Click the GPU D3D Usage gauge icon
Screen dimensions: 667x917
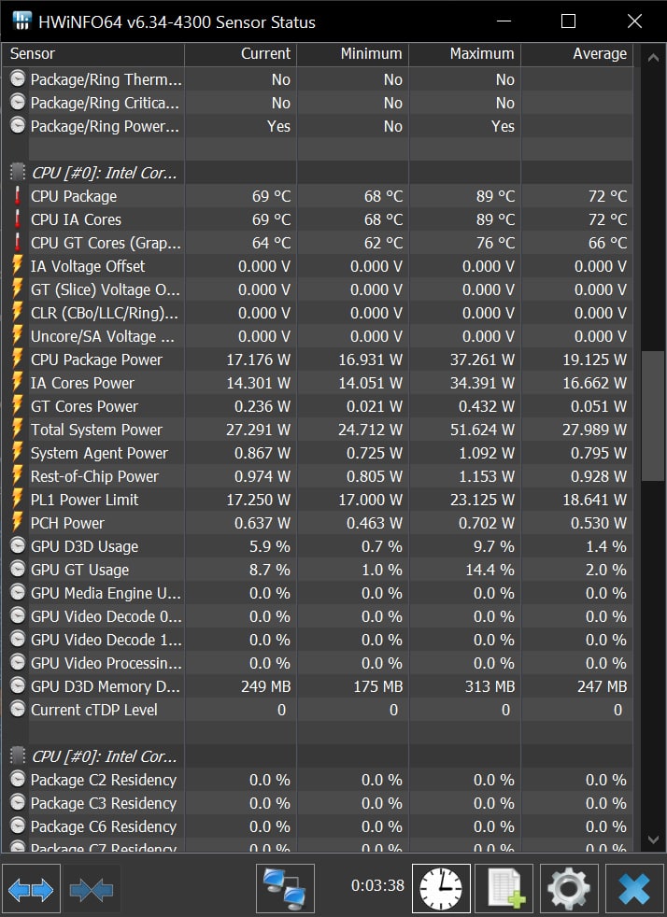18,545
